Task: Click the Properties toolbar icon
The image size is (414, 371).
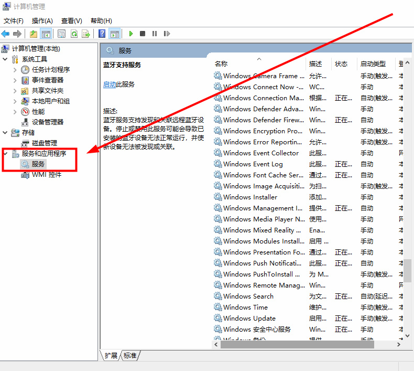Action: [x=62, y=34]
